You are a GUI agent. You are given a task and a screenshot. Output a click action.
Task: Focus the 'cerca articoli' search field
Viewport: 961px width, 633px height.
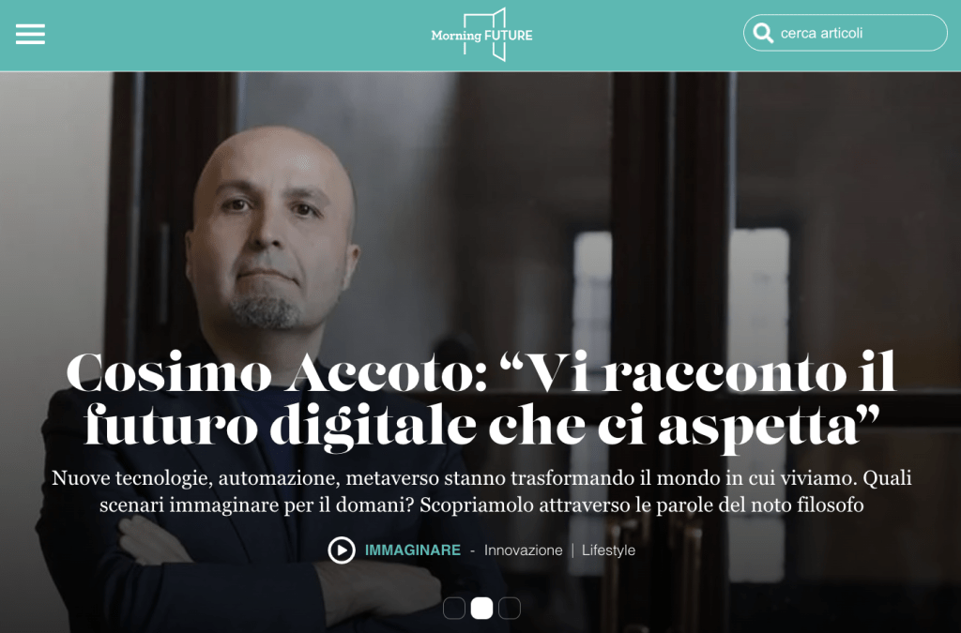tap(846, 33)
